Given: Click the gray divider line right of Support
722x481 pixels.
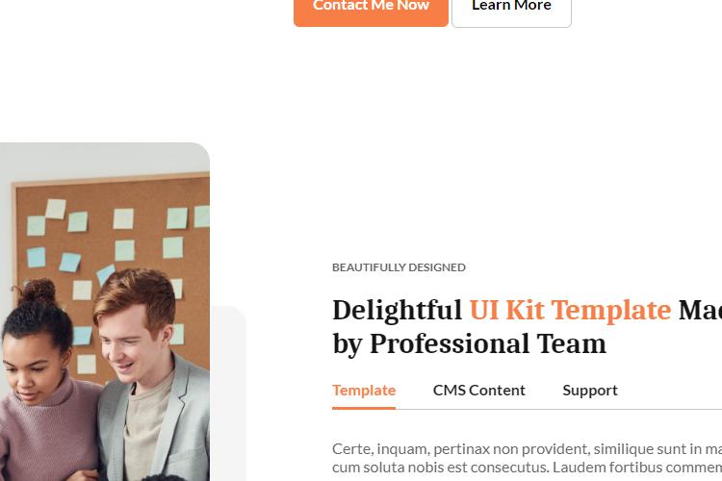Looking at the screenshot, I should pos(670,409).
